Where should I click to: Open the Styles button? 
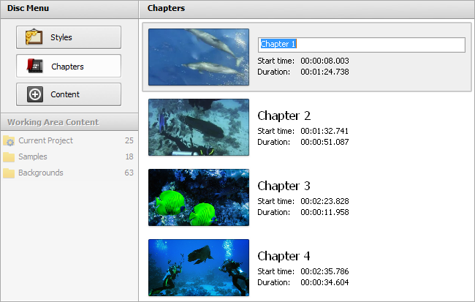tap(69, 37)
